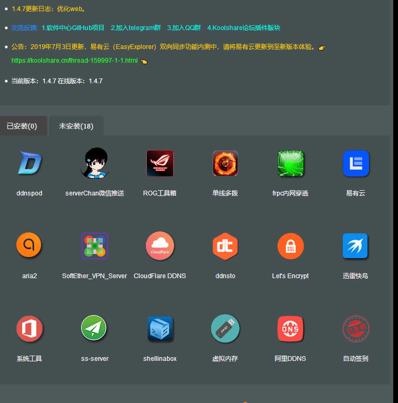Open the ddnspod plugin icon
The image size is (398, 403).
point(29,163)
